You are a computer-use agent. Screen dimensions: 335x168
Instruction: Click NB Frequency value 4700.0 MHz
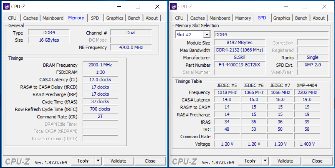tap(131, 47)
